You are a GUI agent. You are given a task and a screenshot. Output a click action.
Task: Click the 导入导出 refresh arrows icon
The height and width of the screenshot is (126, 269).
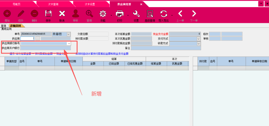(x=164, y=14)
